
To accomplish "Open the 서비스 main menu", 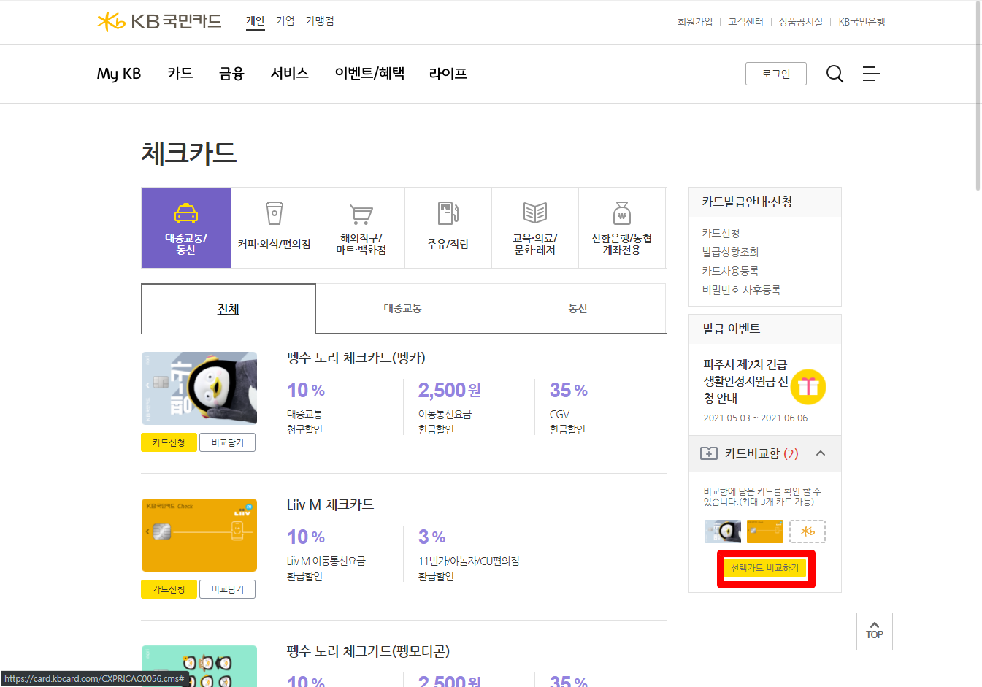I will 290,74.
